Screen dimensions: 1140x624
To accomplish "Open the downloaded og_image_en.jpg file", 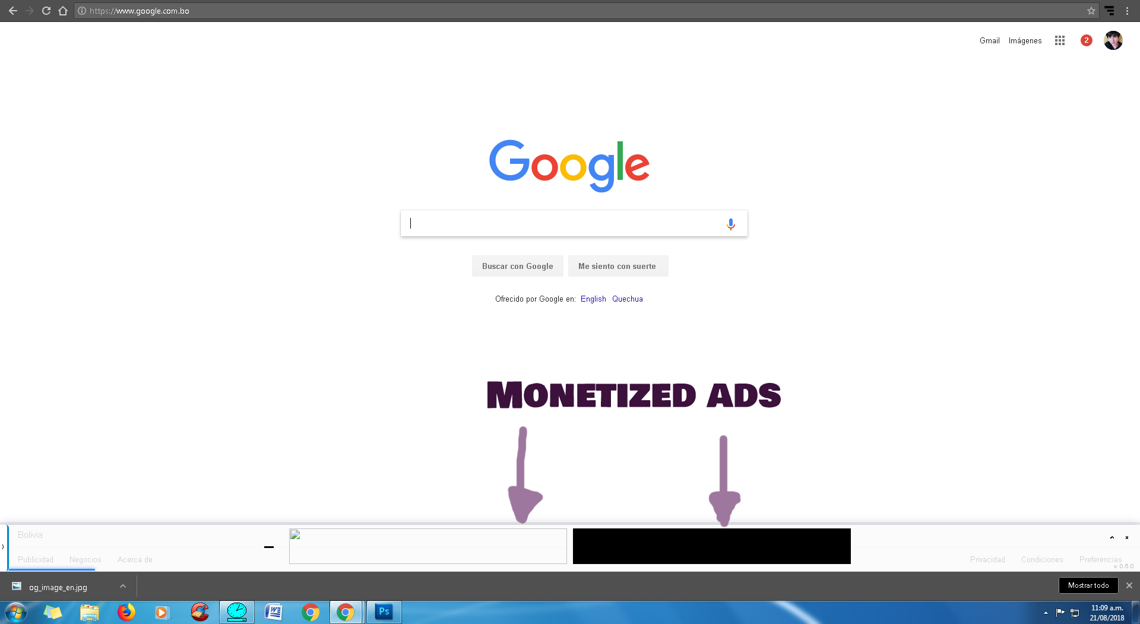I will click(58, 587).
